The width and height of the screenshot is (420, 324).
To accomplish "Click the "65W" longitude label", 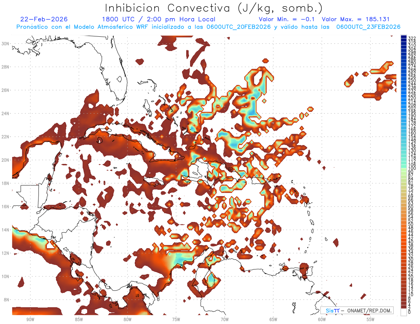I will click(273, 320).
